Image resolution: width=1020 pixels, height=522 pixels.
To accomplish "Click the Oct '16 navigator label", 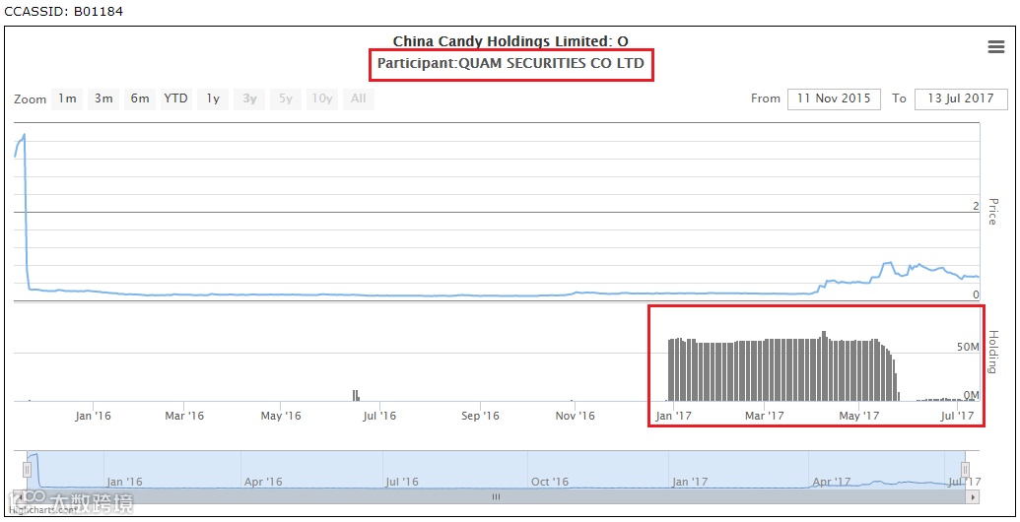I will (x=550, y=482).
